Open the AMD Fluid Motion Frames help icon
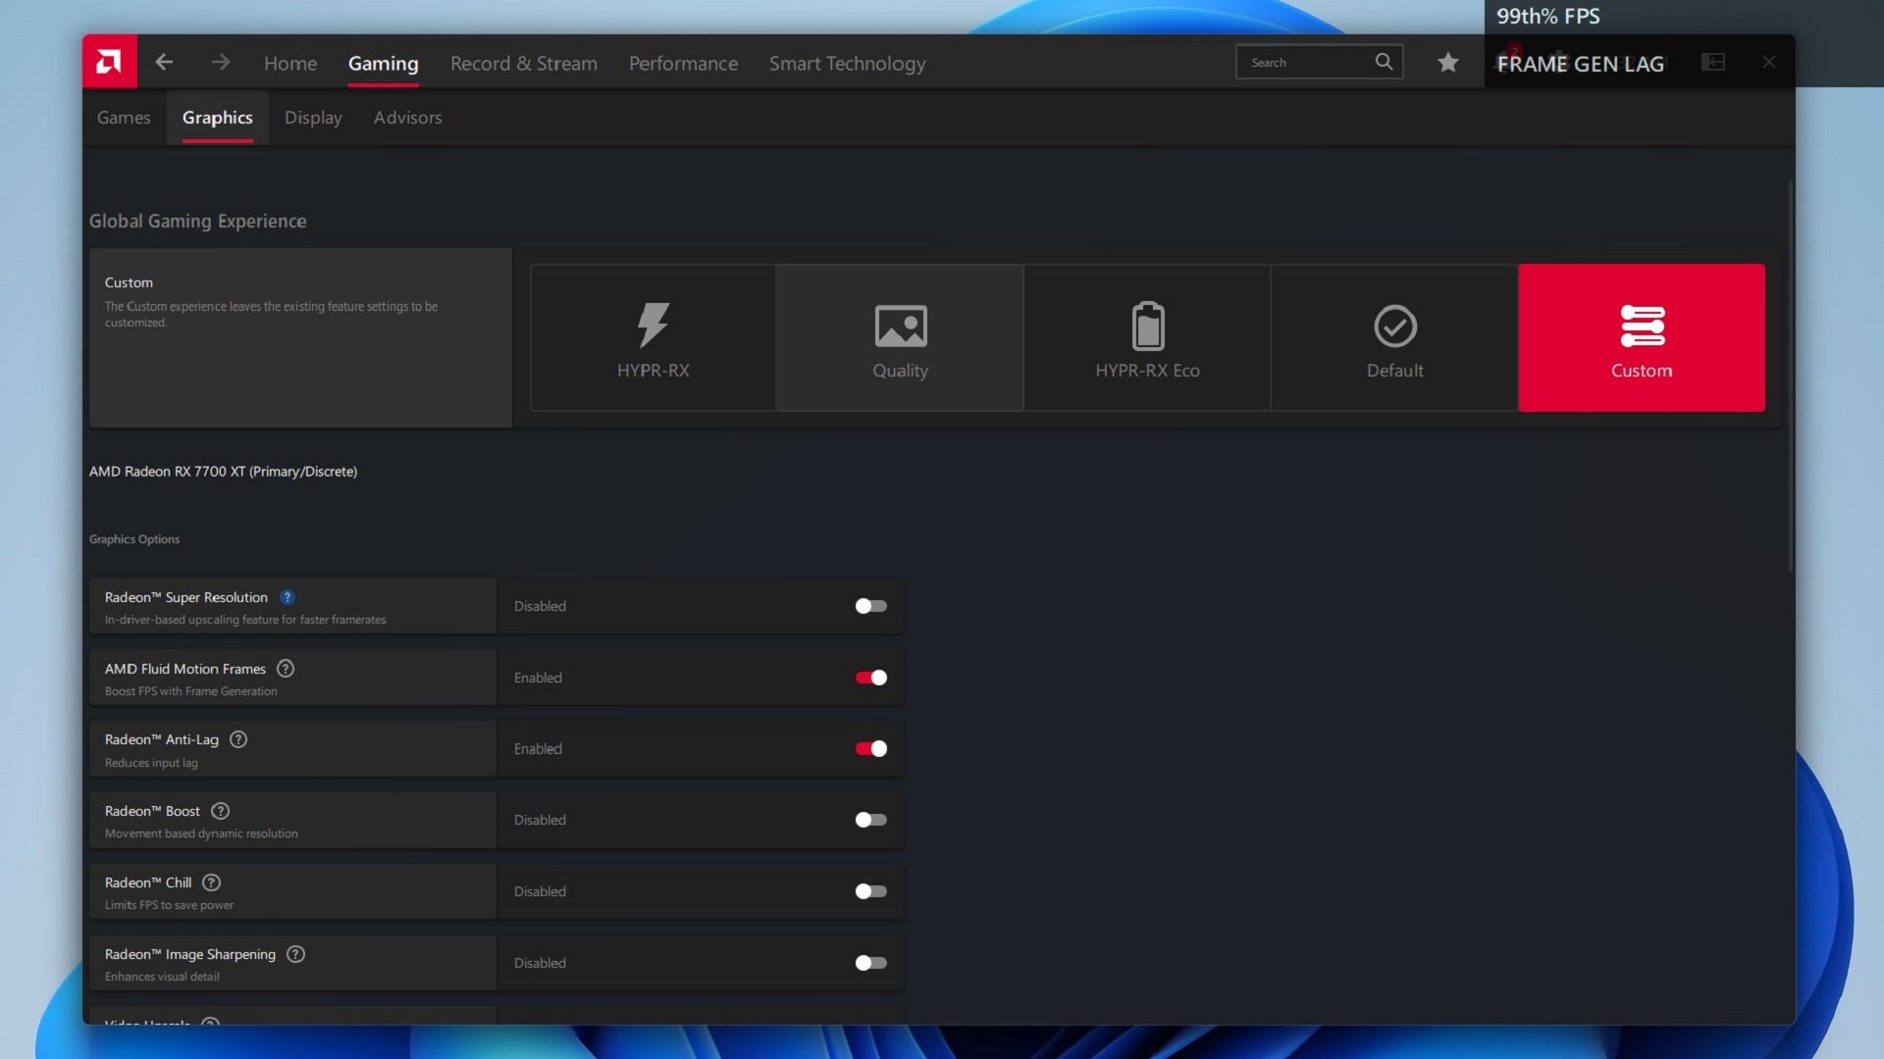Image resolution: width=1884 pixels, height=1059 pixels. tap(286, 668)
